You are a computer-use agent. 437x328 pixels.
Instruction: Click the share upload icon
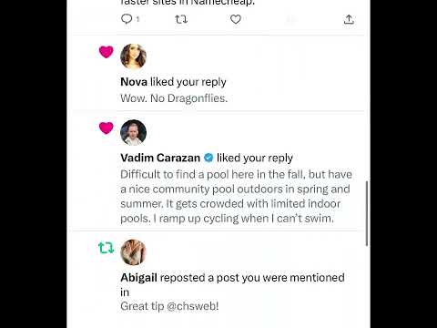[x=349, y=19]
